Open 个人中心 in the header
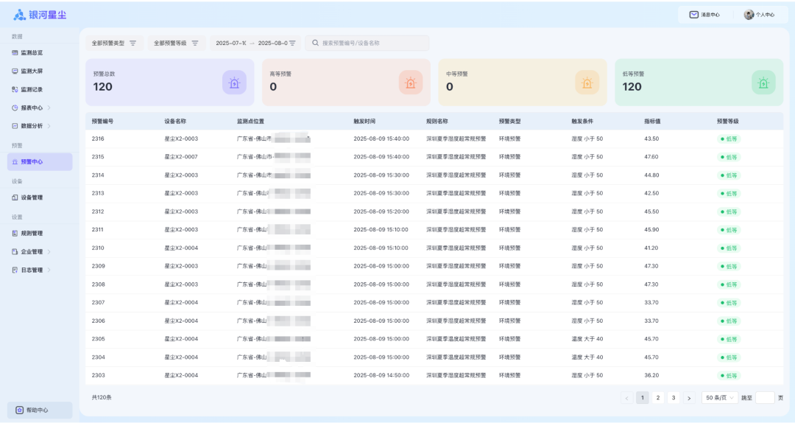Screen dimensions: 795x423 tap(760, 15)
